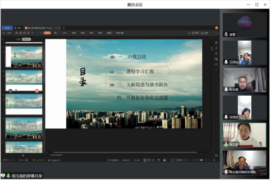This screenshot has width=270, height=180.
Task: Click 宋培杰 participant video tile
Action: (245, 108)
